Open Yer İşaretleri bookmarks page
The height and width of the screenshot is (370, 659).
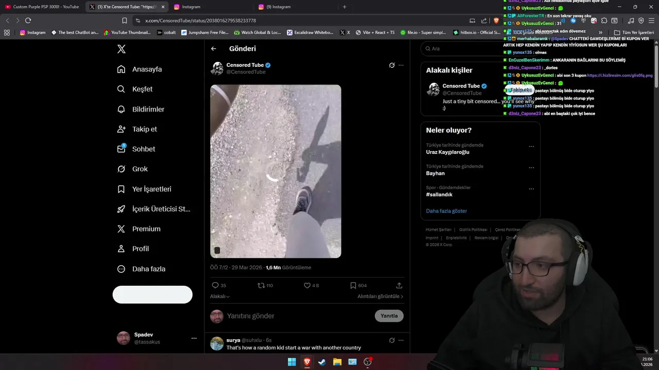tap(144, 189)
